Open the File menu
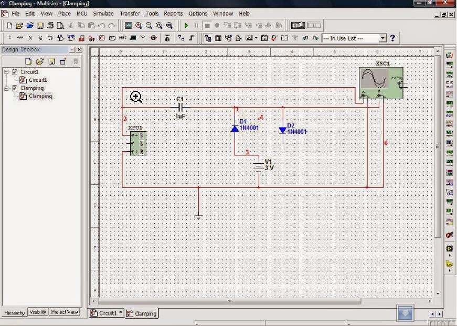Viewport: 457px width, 326px height. (x=15, y=14)
